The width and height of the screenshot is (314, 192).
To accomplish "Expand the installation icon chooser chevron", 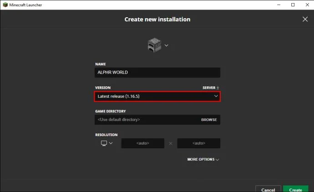I will [167, 45].
